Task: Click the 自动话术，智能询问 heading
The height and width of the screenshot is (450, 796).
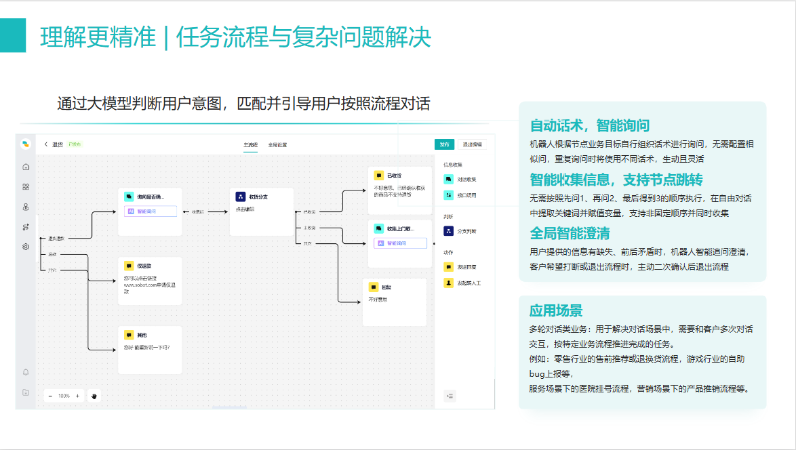Action: pos(589,125)
